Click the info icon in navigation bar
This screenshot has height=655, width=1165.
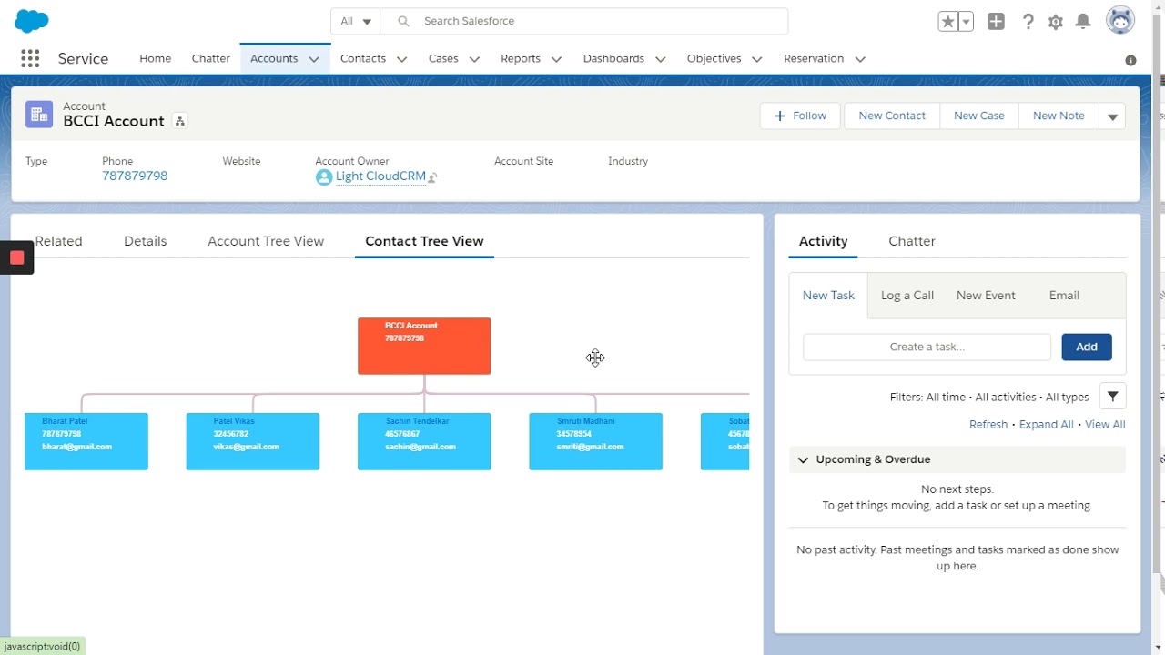(1130, 60)
